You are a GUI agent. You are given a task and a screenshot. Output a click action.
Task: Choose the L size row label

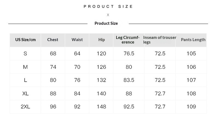point(25,80)
